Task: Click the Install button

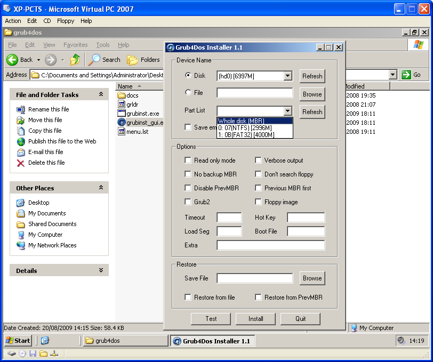Action: pos(256,319)
